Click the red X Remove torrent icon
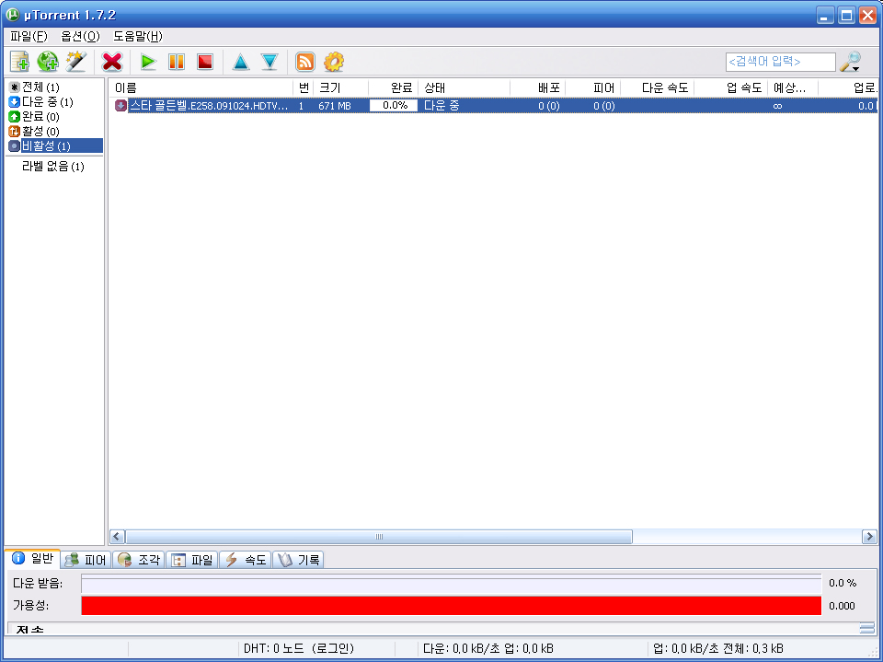 (112, 62)
